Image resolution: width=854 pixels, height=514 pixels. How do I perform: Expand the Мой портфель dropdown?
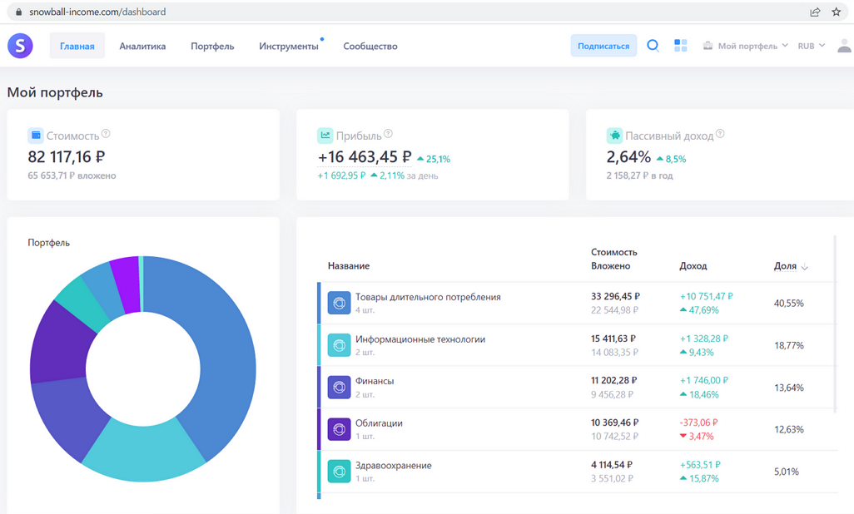(746, 46)
